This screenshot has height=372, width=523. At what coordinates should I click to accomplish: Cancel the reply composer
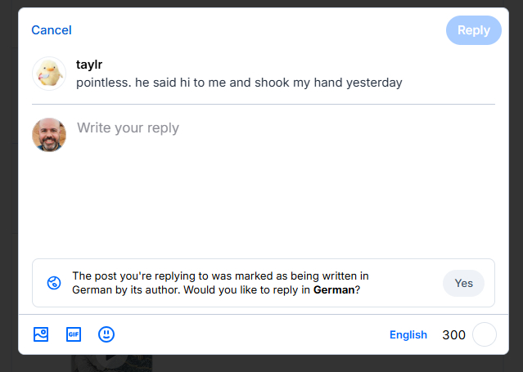coord(52,30)
